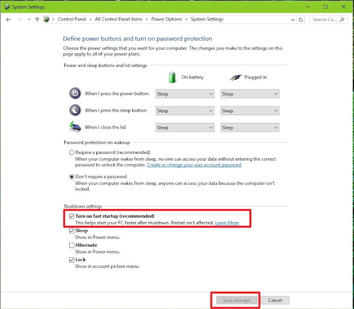Viewport: 354px width, 309px height.
Task: Close the System Settings window
Action: pyautogui.click(x=343, y=7)
